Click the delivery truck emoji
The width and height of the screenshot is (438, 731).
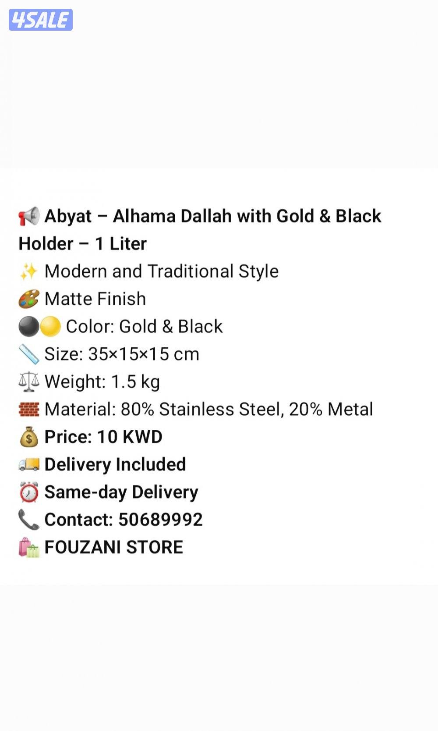pyautogui.click(x=29, y=465)
